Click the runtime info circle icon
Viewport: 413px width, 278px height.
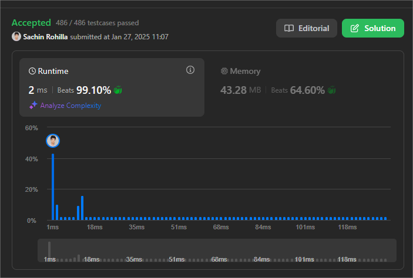click(190, 70)
